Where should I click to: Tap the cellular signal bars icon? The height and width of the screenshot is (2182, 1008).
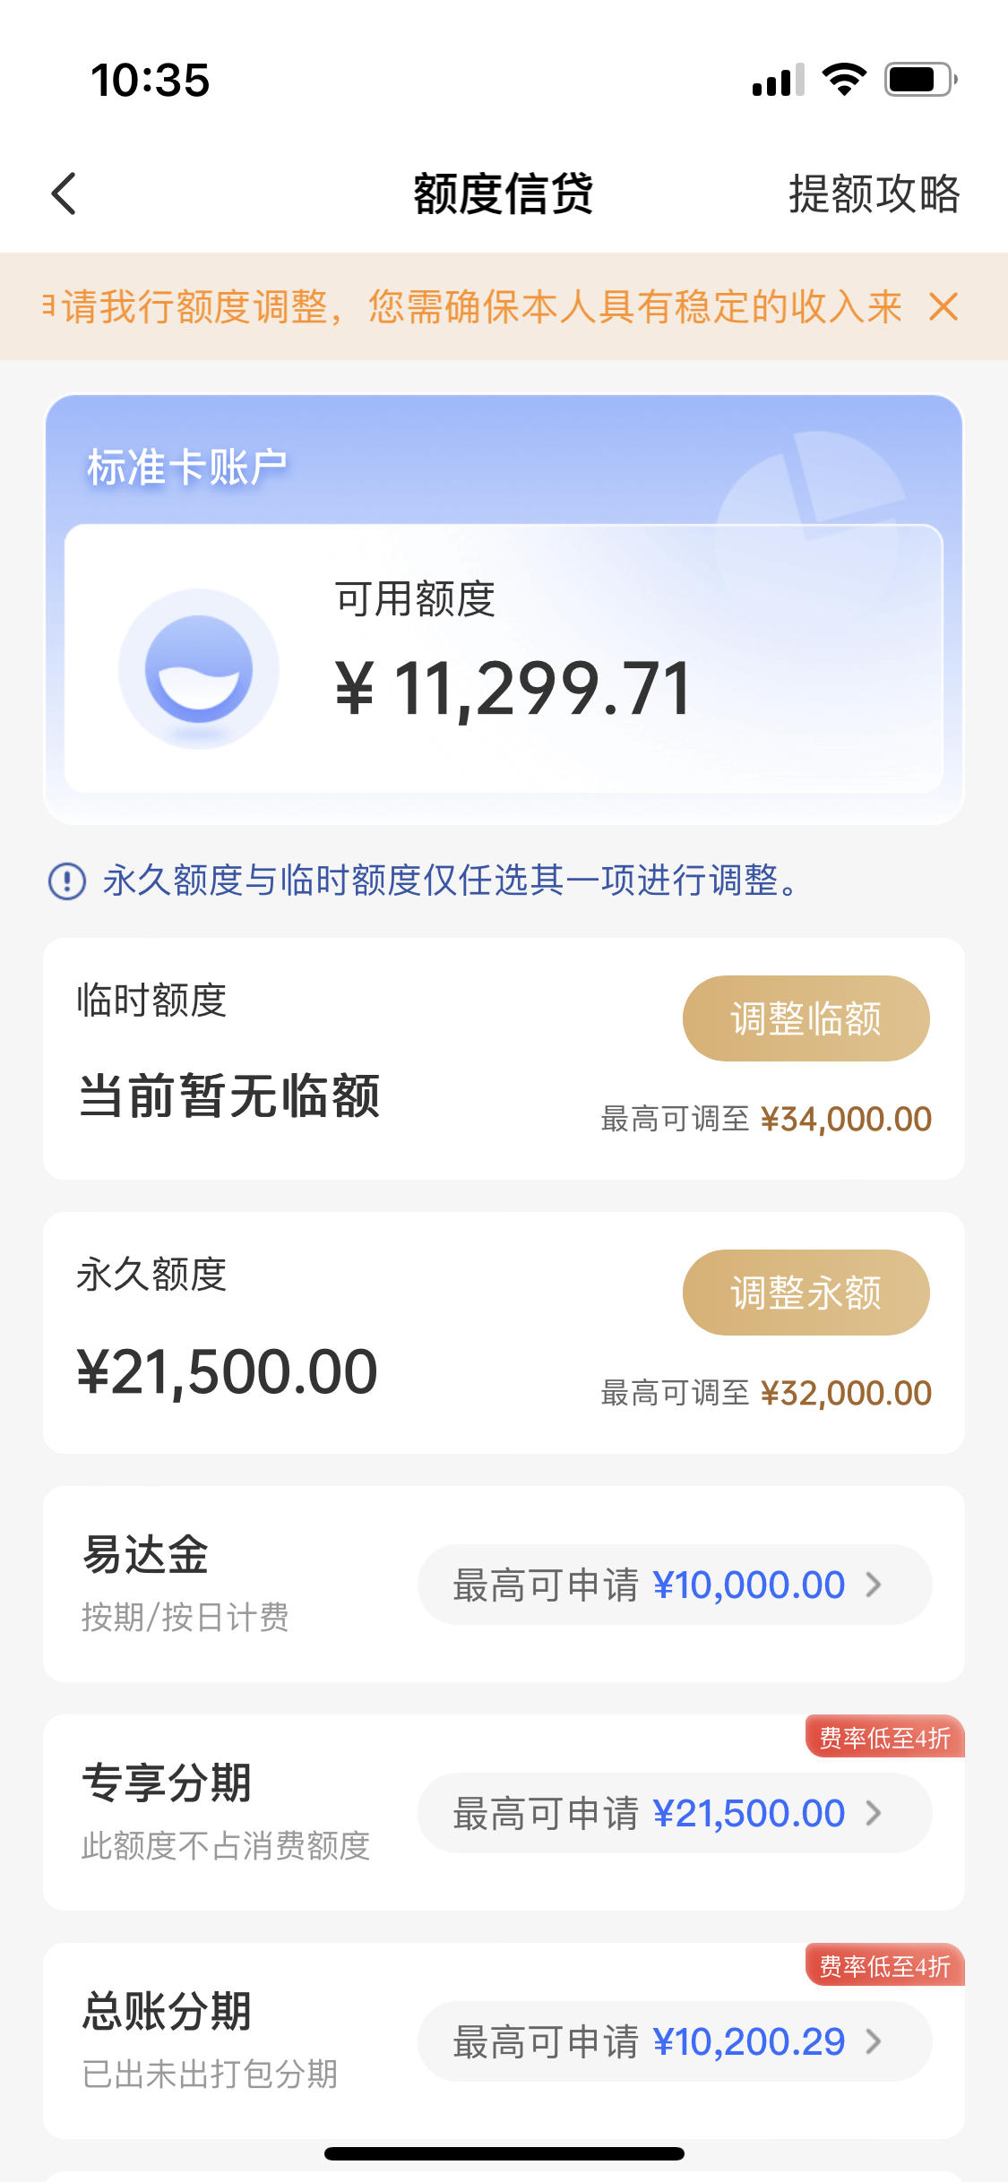[x=778, y=80]
